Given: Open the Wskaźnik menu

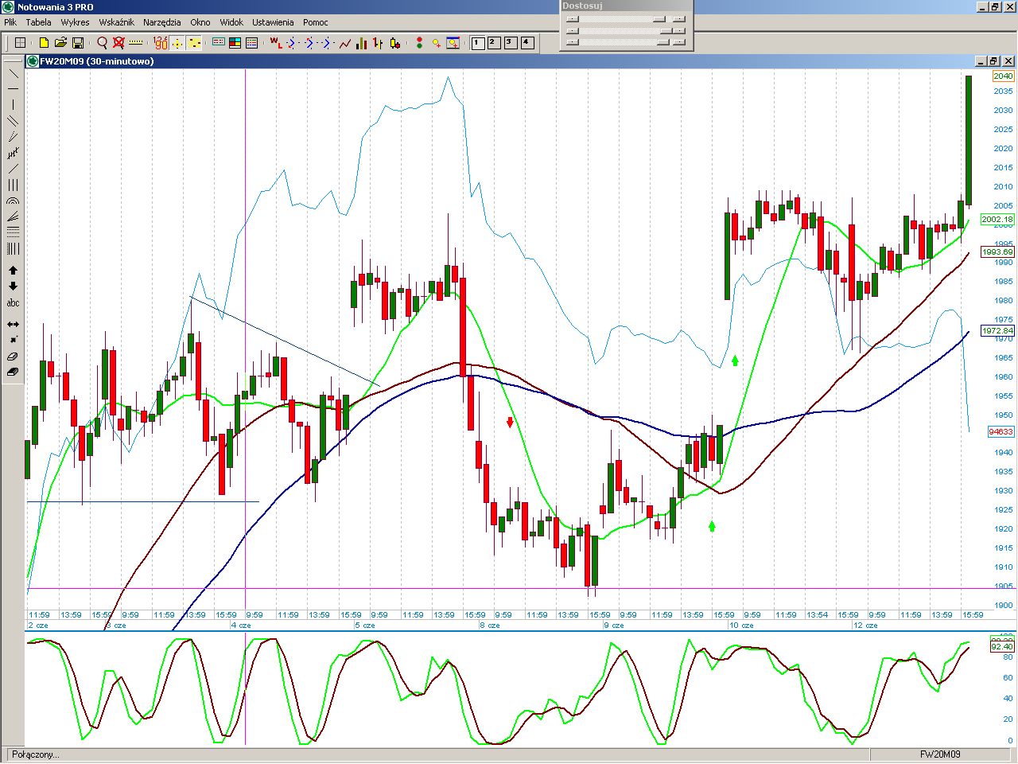Looking at the screenshot, I should tap(116, 22).
